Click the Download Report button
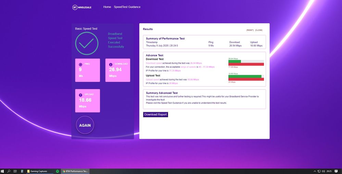The height and width of the screenshot is (174, 342). (x=155, y=115)
